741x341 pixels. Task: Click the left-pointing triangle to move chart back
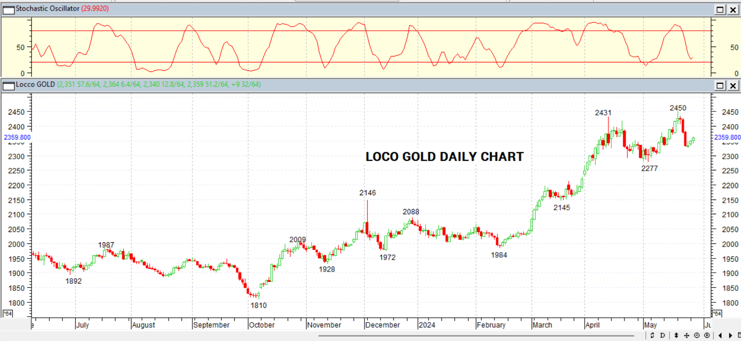(720, 335)
